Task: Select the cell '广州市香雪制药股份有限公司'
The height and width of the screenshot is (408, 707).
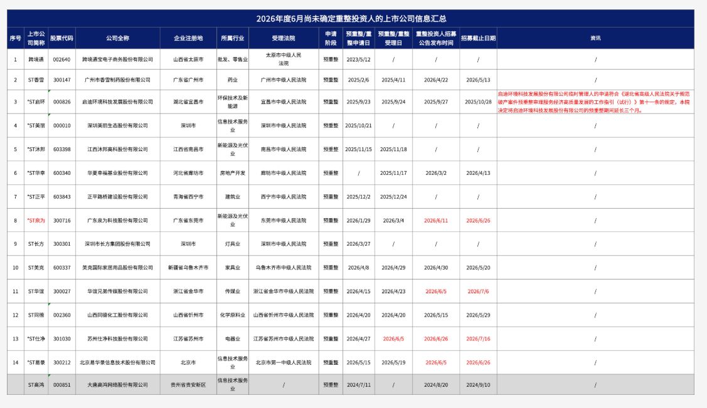Action: tap(118, 80)
